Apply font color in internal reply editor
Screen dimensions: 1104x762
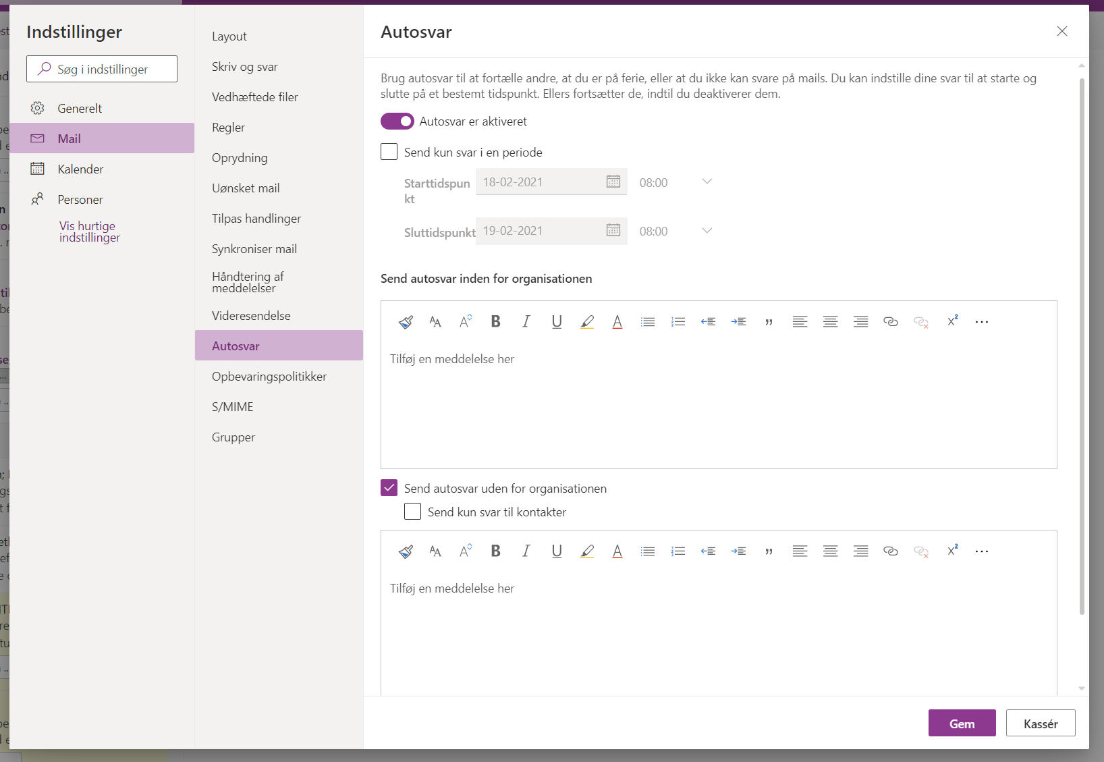617,322
